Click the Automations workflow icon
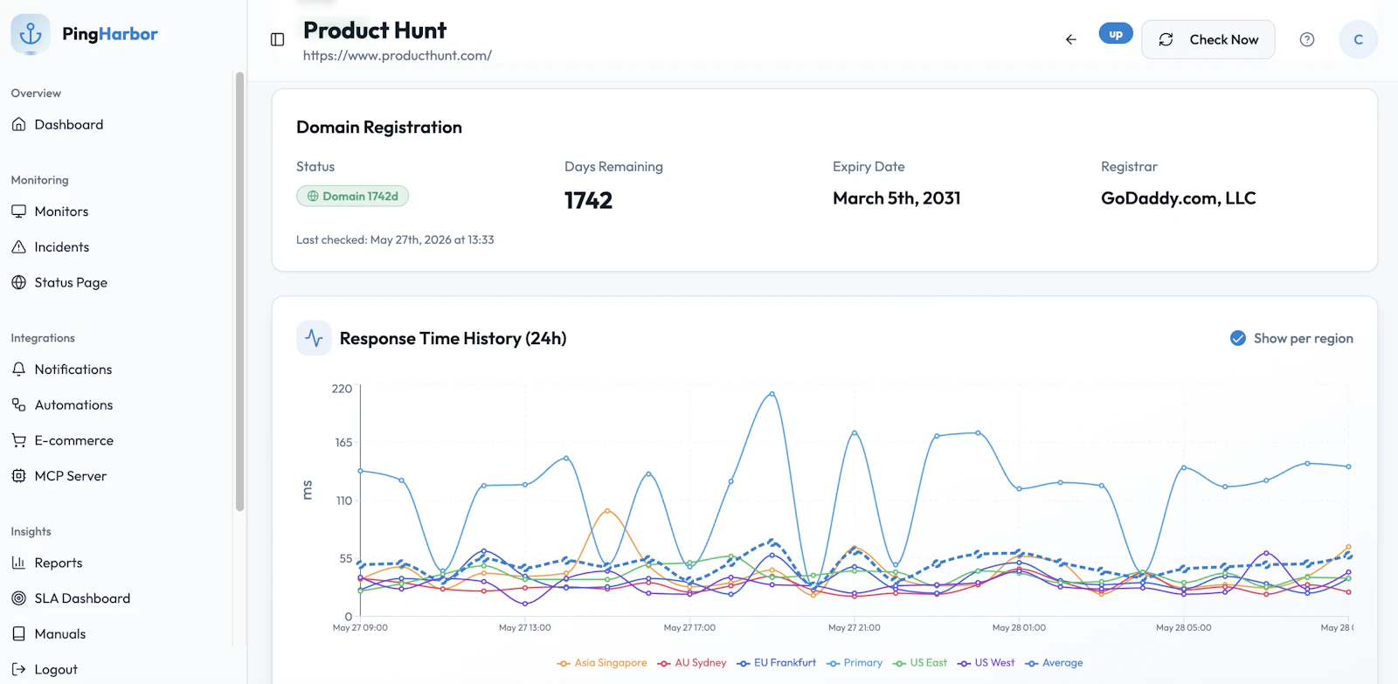The image size is (1398, 684). coord(18,404)
